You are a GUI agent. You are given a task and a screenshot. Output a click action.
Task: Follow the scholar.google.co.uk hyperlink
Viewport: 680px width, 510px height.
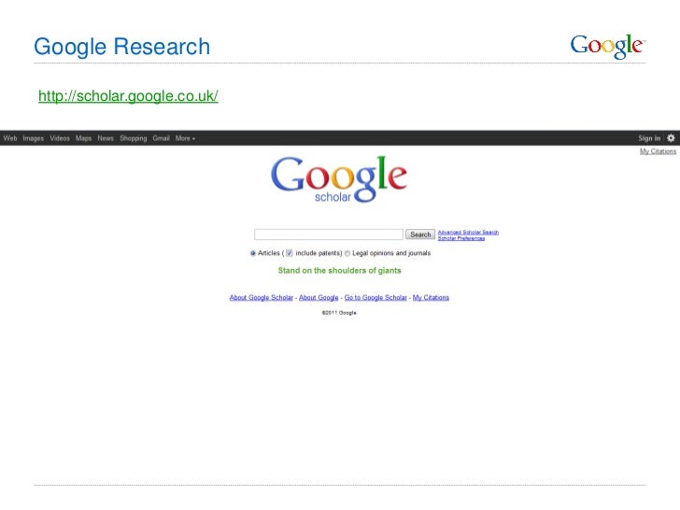(128, 96)
